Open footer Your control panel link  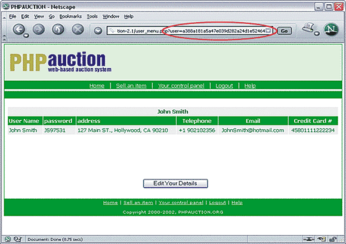tap(181, 202)
